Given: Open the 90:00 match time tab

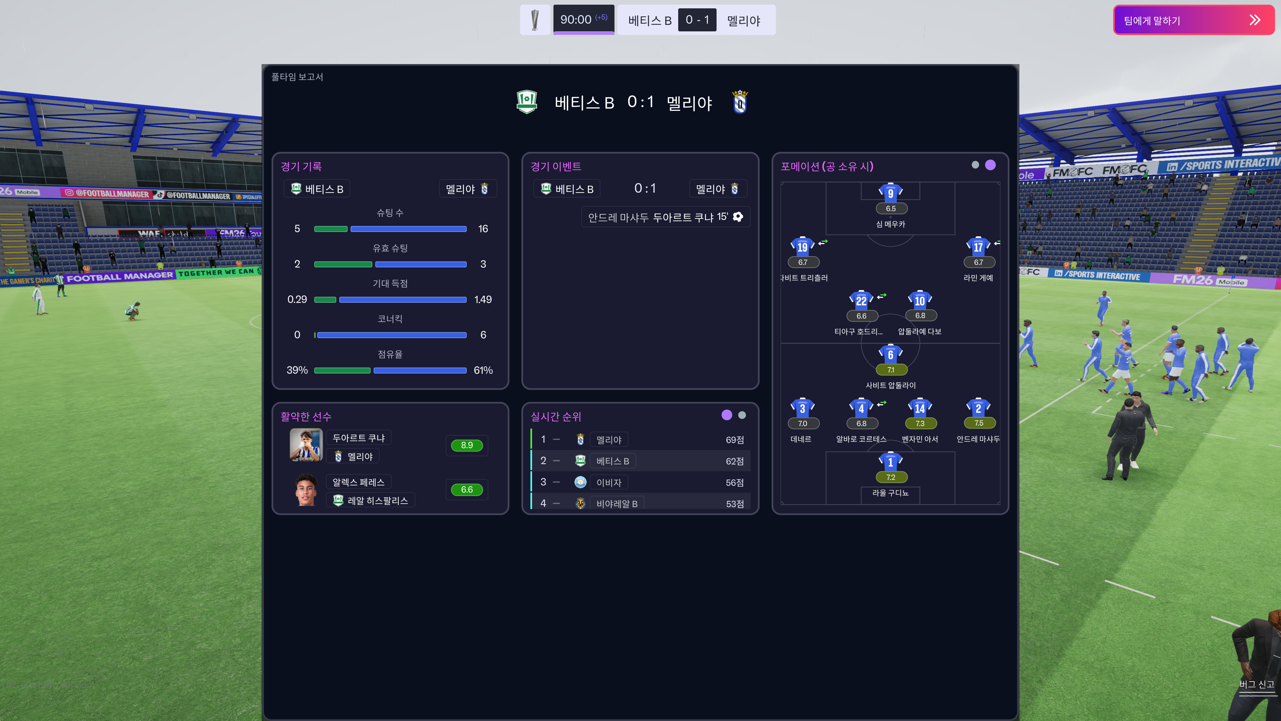Looking at the screenshot, I should click(583, 19).
